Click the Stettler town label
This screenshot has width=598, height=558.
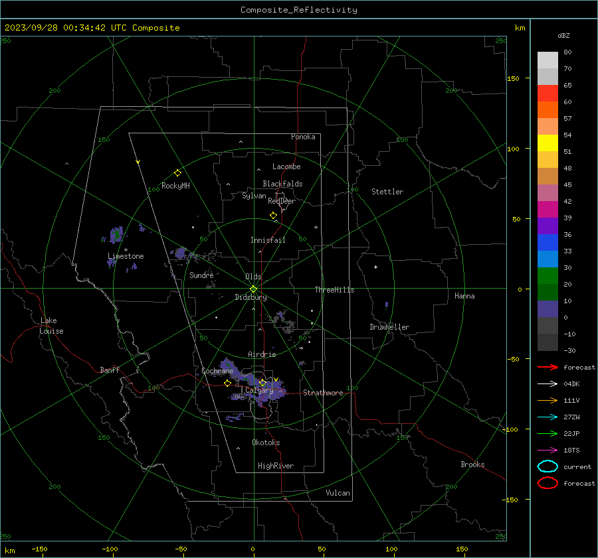387,192
